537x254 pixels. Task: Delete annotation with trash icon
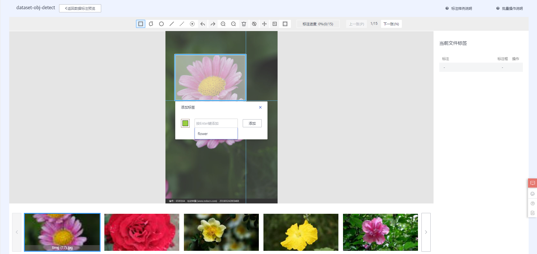244,24
